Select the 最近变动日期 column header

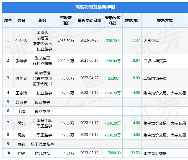(x=89, y=20)
